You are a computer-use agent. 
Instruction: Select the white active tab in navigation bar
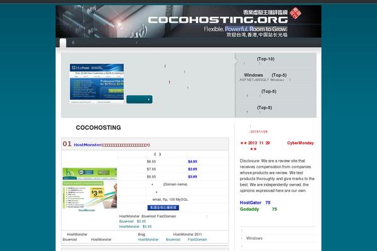(63, 43)
